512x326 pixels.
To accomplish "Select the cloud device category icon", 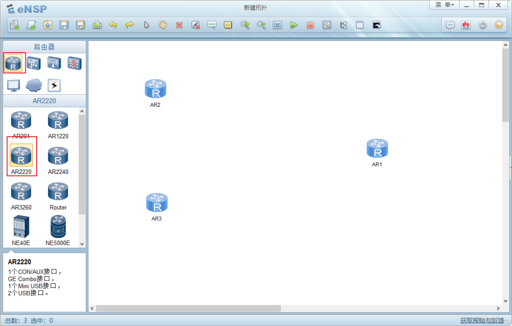I will tap(34, 85).
